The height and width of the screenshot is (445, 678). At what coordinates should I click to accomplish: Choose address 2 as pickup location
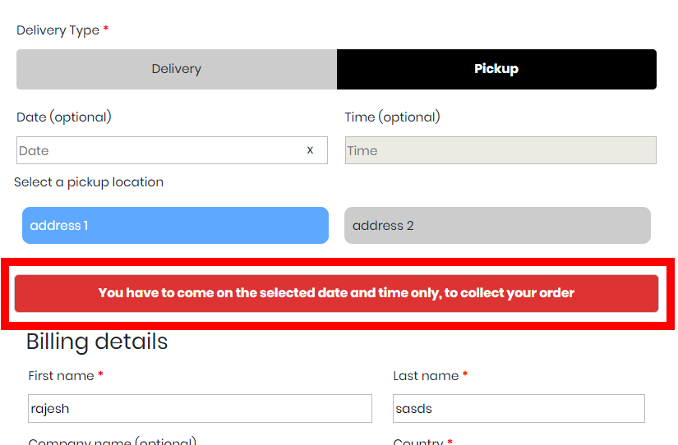497,226
